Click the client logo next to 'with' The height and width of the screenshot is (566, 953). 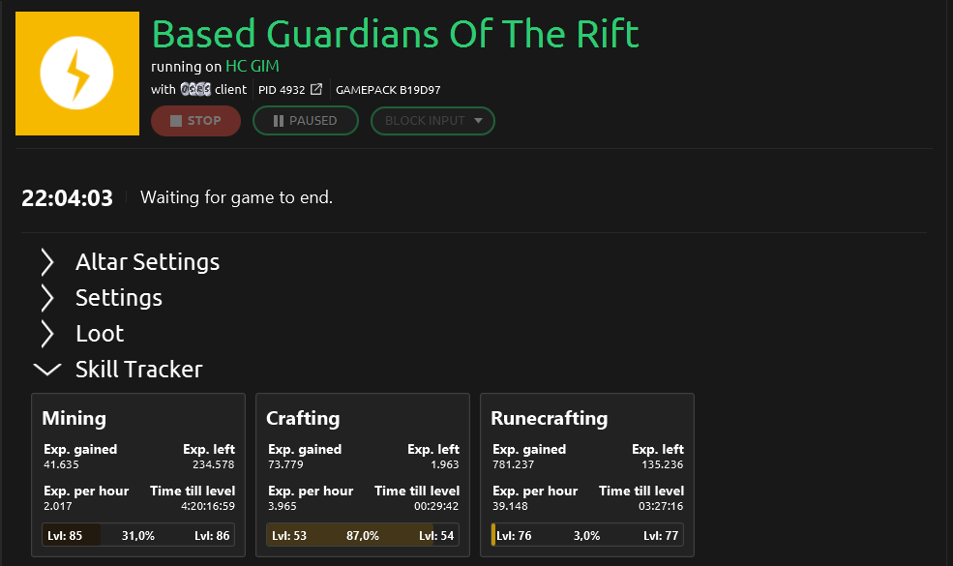[195, 90]
